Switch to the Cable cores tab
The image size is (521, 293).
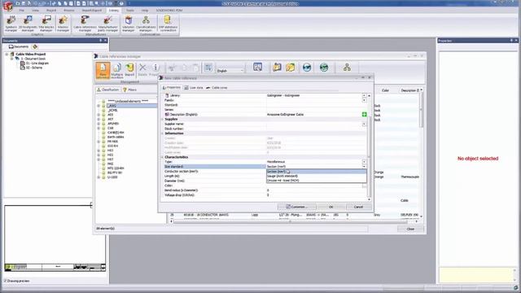pos(217,88)
